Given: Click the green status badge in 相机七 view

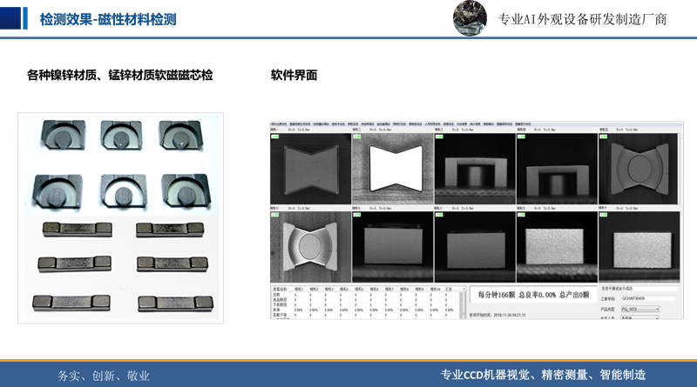Looking at the screenshot, I should click(357, 215).
